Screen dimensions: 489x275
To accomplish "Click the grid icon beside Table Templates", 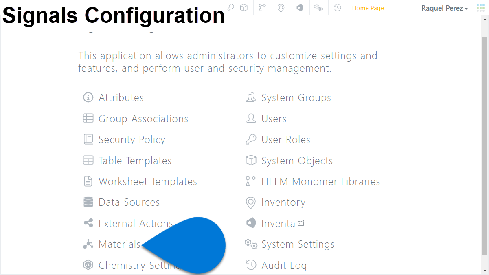I will [88, 161].
